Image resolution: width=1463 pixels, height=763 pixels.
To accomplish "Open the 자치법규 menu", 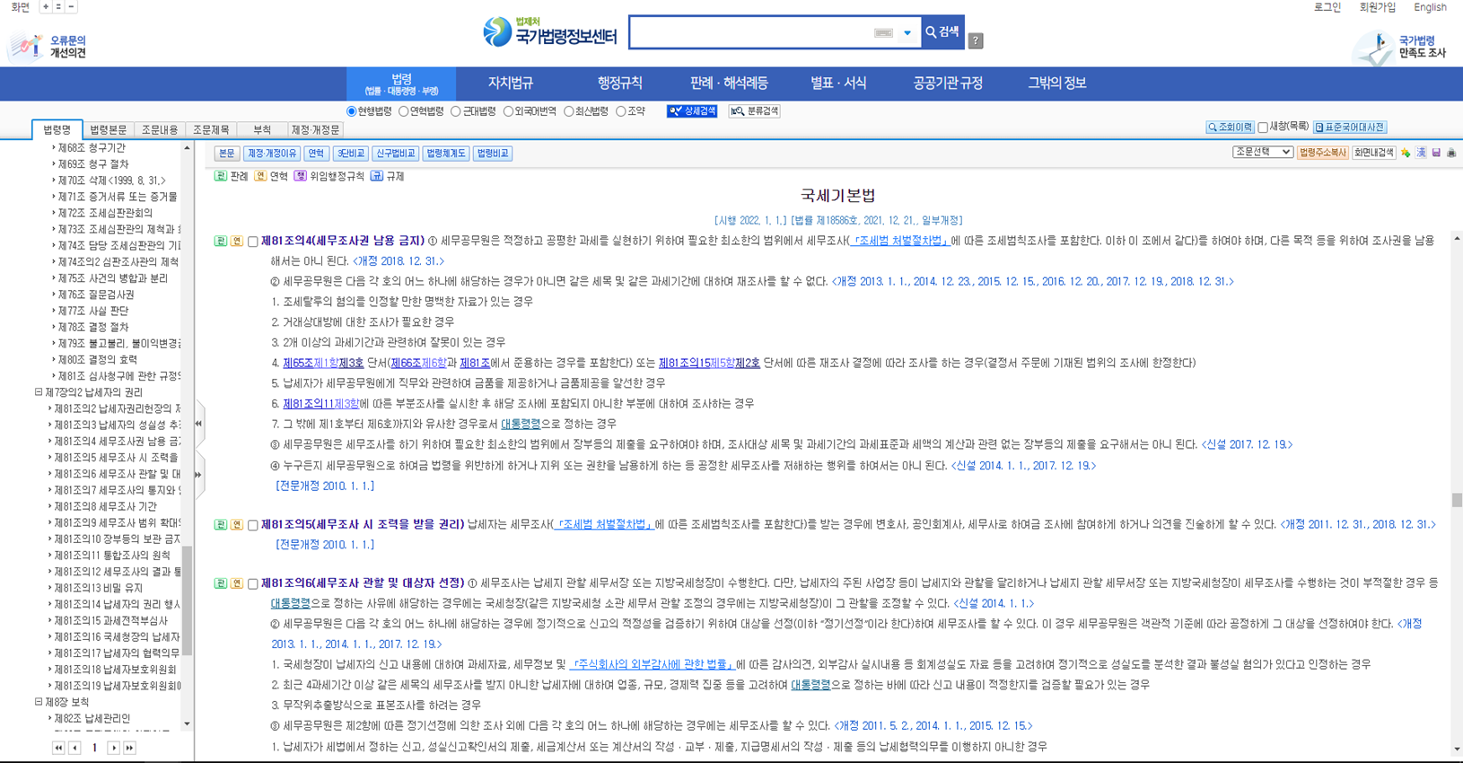I will [x=511, y=83].
